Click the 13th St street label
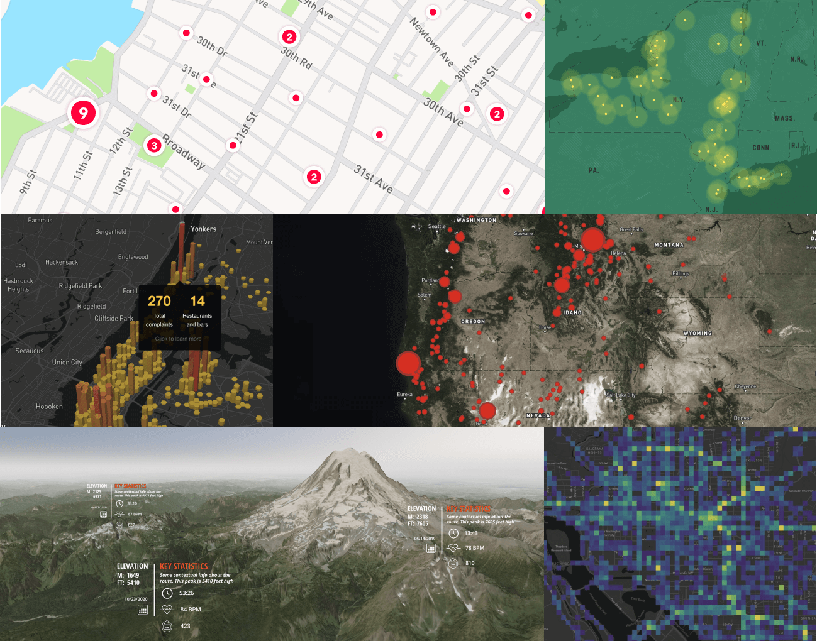 (123, 180)
